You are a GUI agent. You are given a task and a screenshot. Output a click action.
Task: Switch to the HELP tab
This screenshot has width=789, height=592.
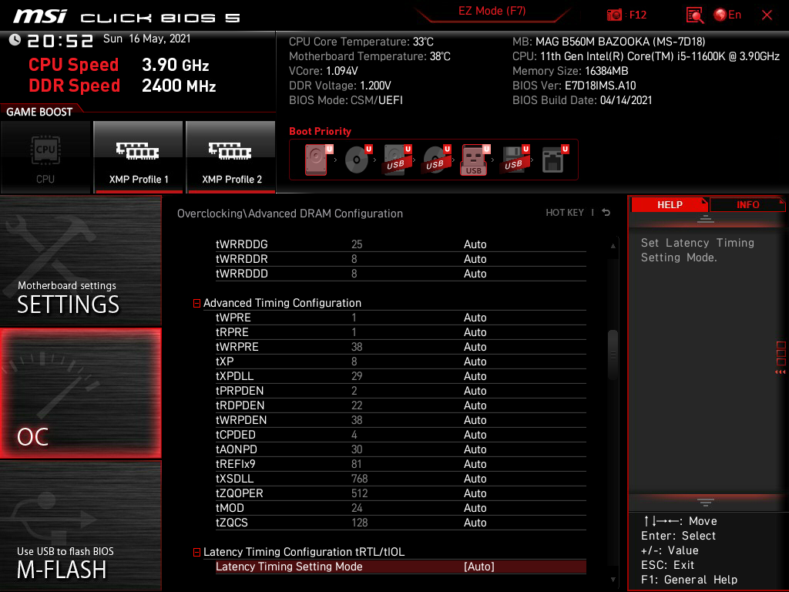pos(670,205)
